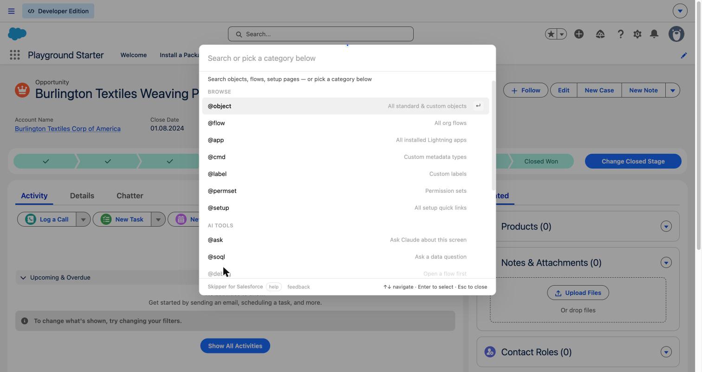Switch to the Activity tab
702x372 pixels.
tap(34, 196)
